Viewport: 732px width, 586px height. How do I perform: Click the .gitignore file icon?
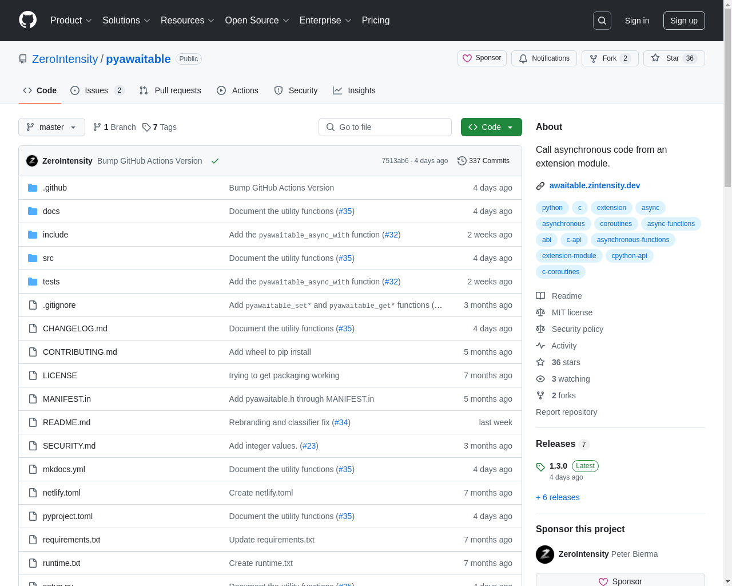(33, 305)
